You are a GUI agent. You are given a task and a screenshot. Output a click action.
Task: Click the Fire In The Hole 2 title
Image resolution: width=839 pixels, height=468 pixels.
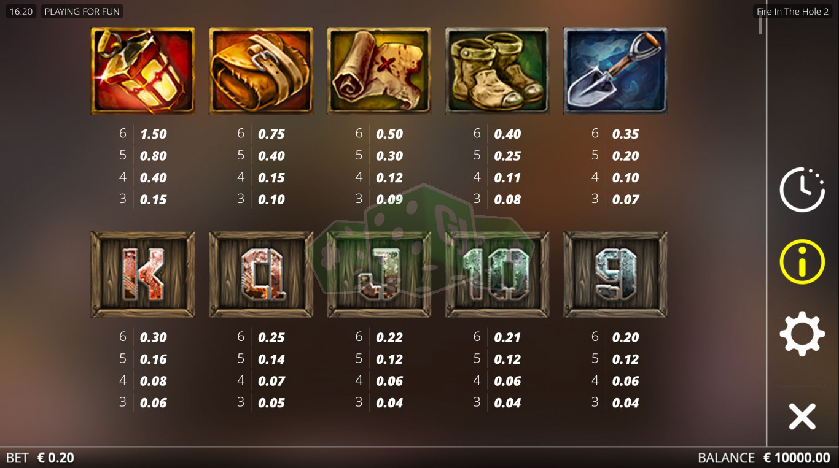coord(792,12)
